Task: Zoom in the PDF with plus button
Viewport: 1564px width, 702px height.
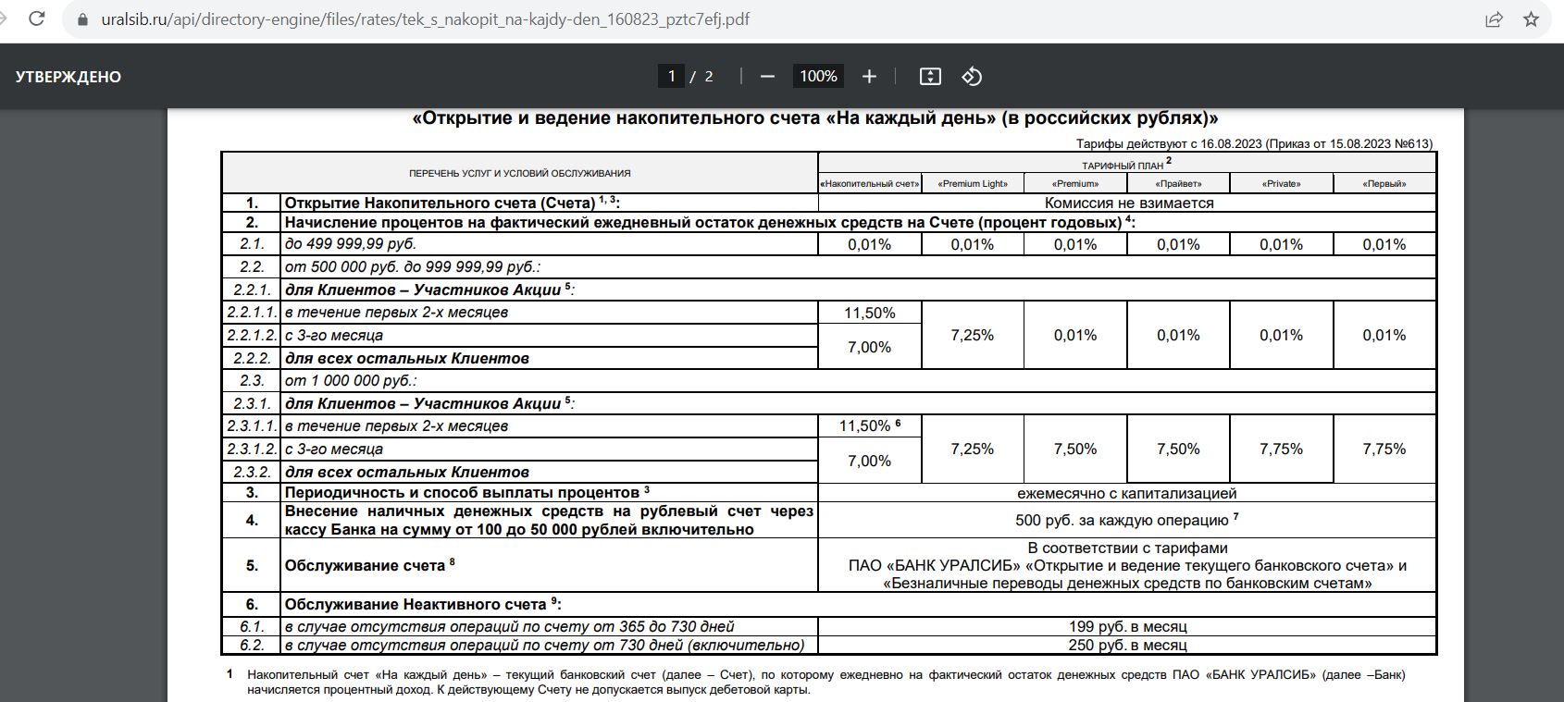Action: [x=869, y=77]
